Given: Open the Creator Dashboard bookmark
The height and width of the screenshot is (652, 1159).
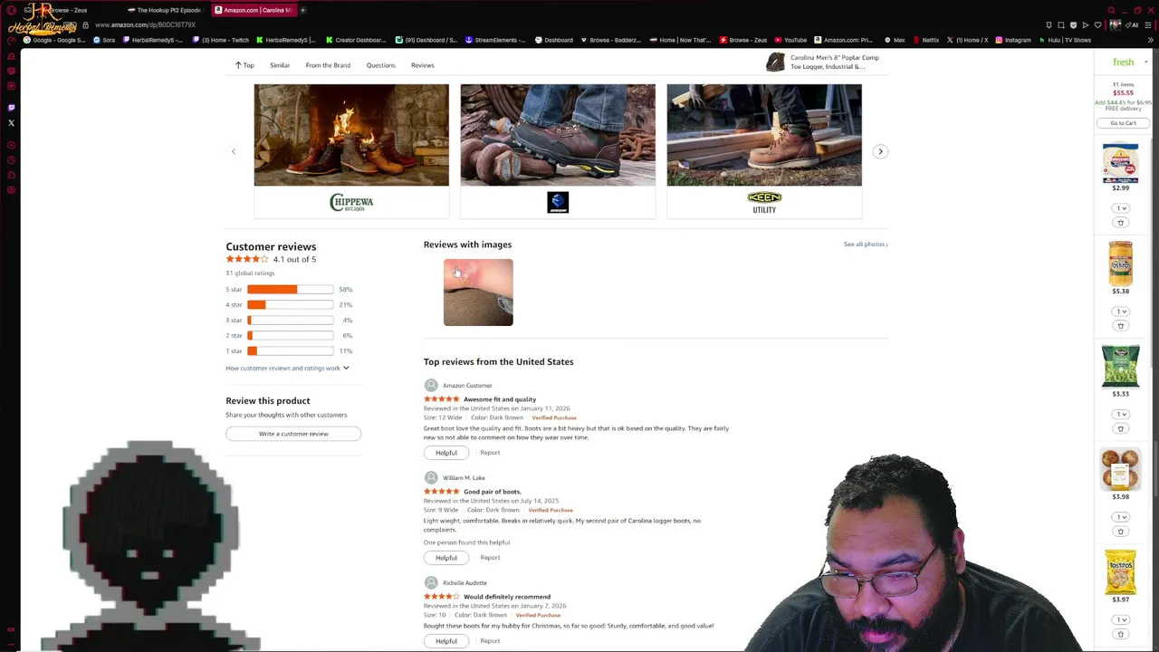Looking at the screenshot, I should click(x=355, y=40).
